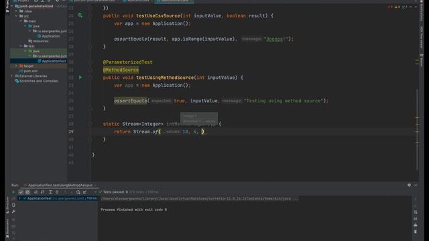The image size is (429, 241).
Task: Sort test results alphabetically
Action: [36, 192]
